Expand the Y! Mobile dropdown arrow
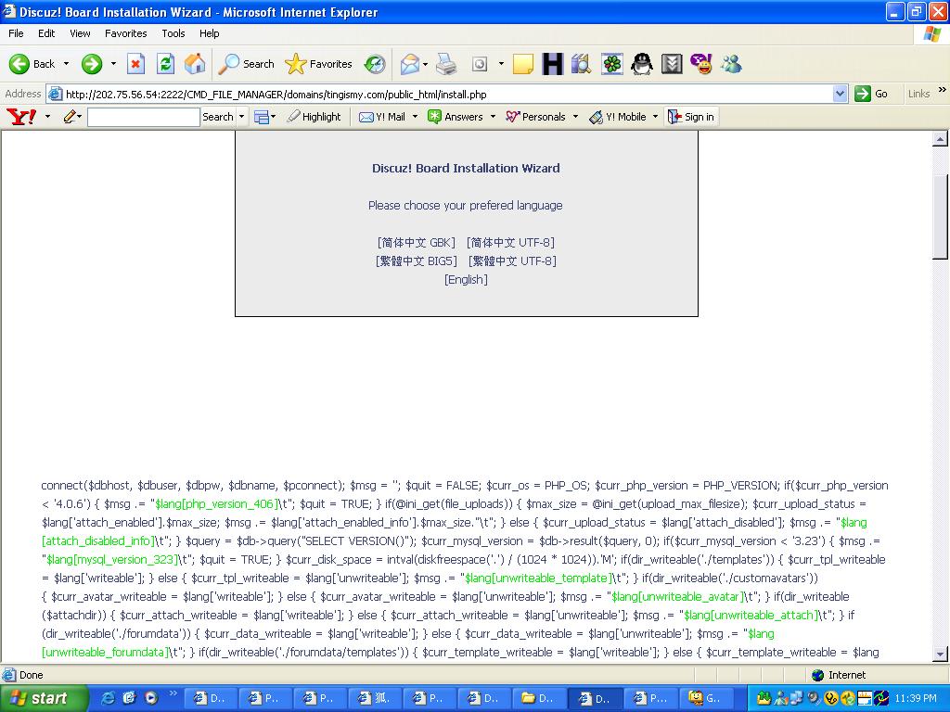The width and height of the screenshot is (950, 712). point(656,116)
